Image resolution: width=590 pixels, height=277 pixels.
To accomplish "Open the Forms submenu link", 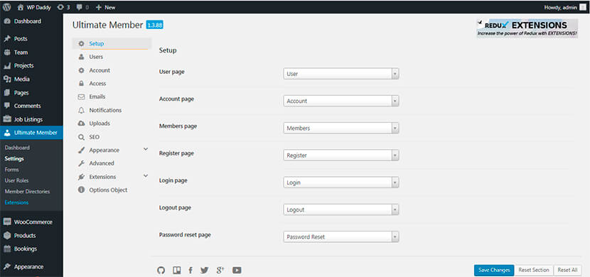I will 11,170.
